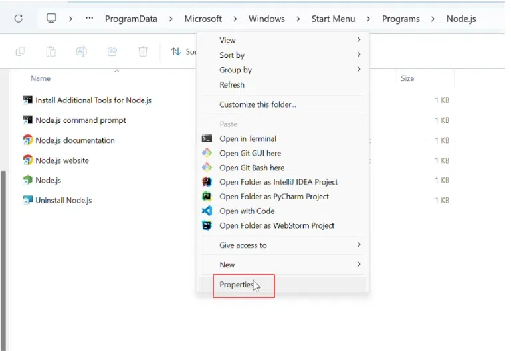Click the Node.js breadcrumb segment
The height and width of the screenshot is (351, 511).
pyautogui.click(x=461, y=19)
